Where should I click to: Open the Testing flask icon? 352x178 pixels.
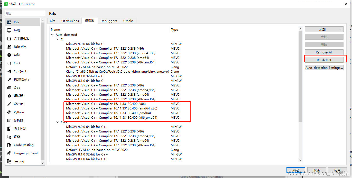point(9,161)
